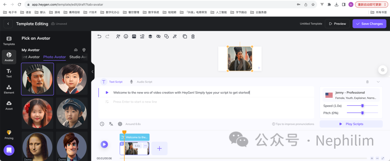Screen dimensions: 390x161
Task: Open the layers stack icon
Action: [150, 36]
